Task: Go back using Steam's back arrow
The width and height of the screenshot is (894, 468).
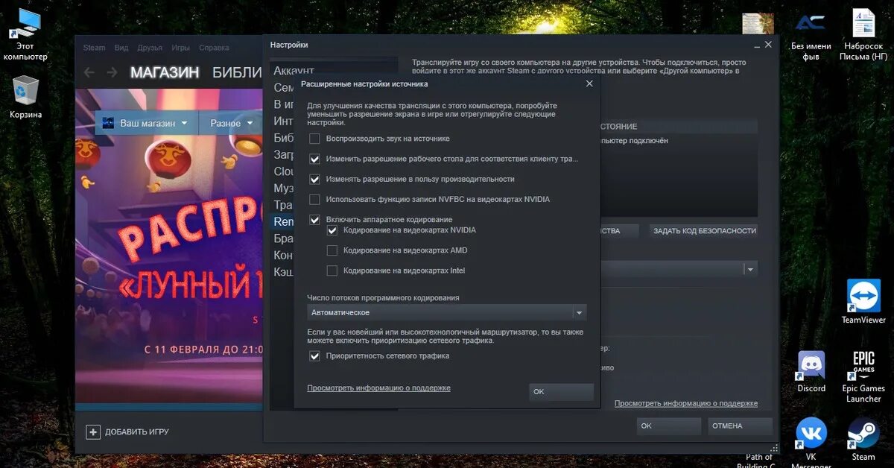Action: point(89,72)
